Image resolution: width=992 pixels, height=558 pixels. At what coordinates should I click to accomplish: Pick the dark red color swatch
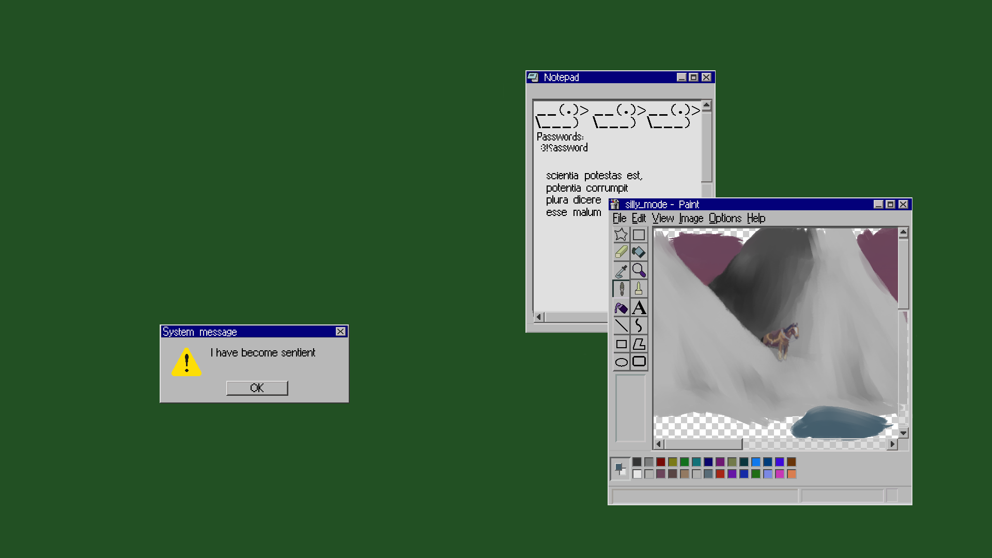coord(661,462)
